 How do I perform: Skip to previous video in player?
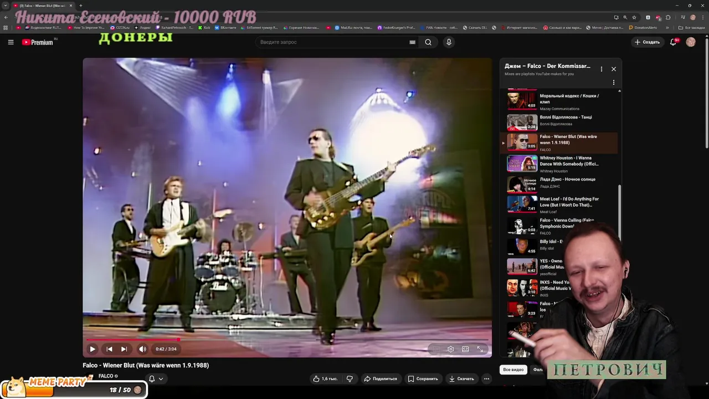109,349
